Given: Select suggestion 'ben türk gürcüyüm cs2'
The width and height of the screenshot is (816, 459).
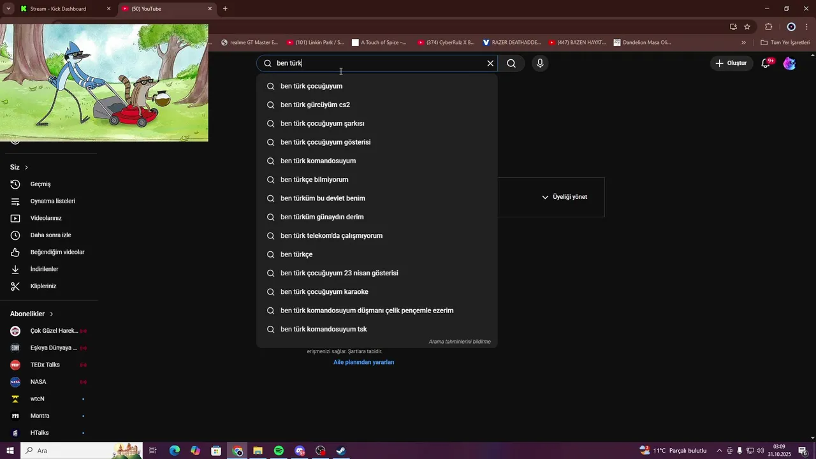Looking at the screenshot, I should coord(377,105).
